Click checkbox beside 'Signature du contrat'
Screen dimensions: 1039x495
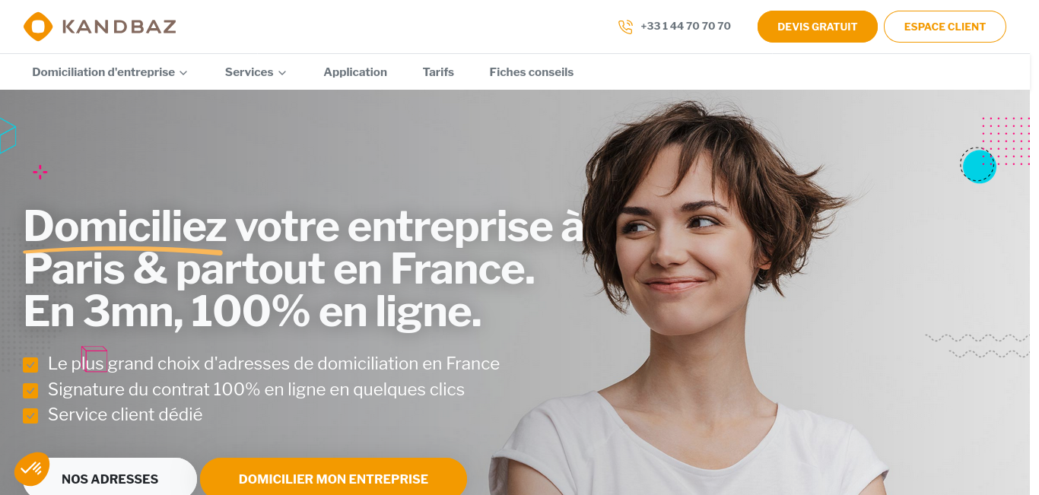click(x=30, y=391)
